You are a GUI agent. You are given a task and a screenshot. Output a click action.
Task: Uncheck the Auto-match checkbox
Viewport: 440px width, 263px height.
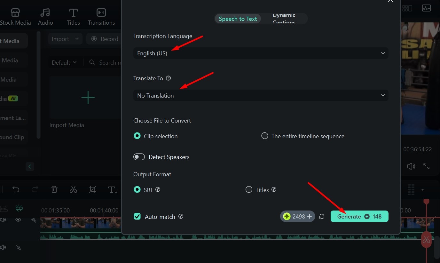(137, 217)
